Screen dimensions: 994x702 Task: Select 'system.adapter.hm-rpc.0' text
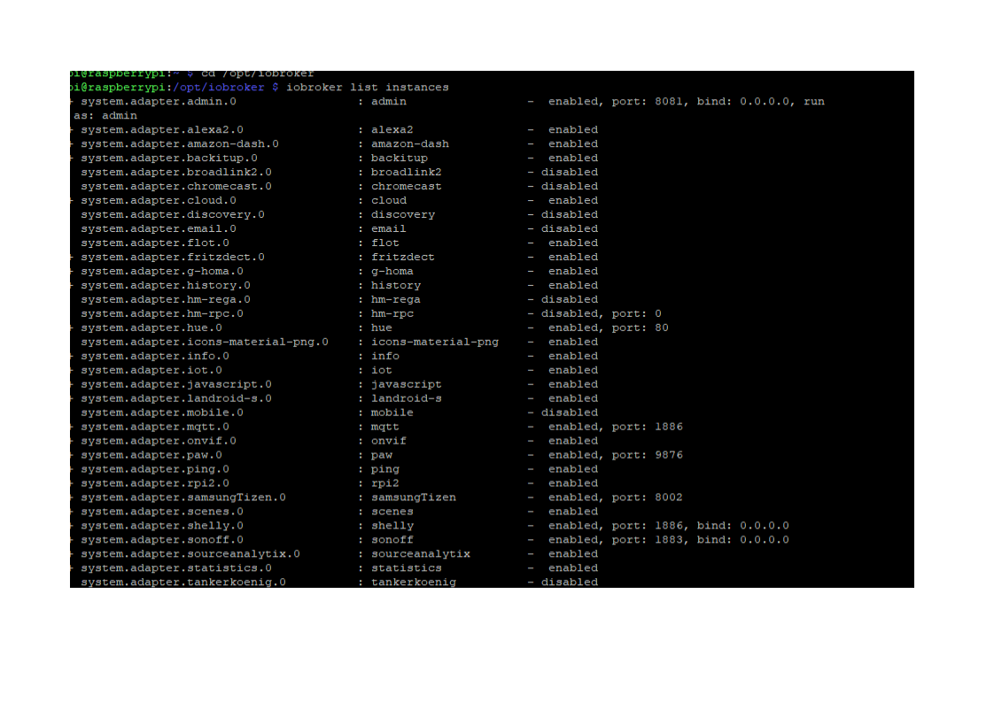(x=161, y=313)
